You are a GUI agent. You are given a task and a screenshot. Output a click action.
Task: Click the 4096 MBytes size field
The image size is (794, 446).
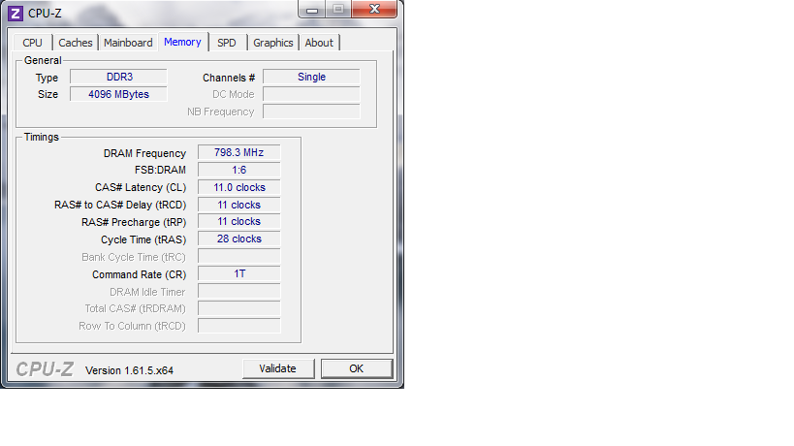click(118, 94)
